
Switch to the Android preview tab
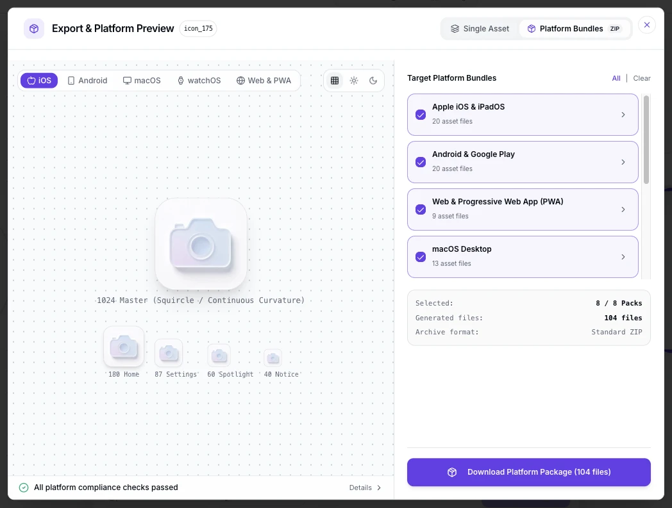point(87,81)
